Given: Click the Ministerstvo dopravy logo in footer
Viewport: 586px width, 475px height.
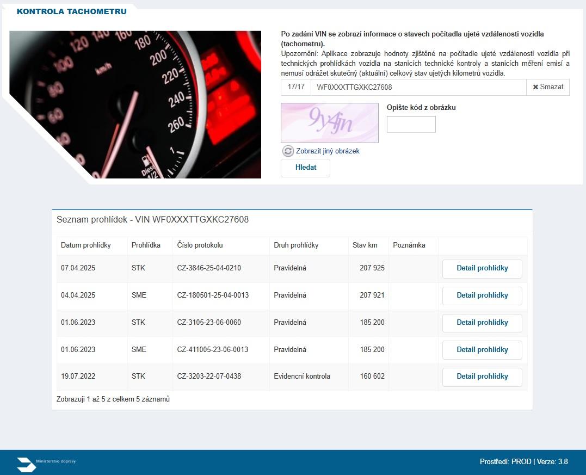Looking at the screenshot, I should coord(47,463).
